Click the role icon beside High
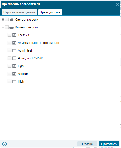This screenshot has height=148, width=121. point(14,81)
